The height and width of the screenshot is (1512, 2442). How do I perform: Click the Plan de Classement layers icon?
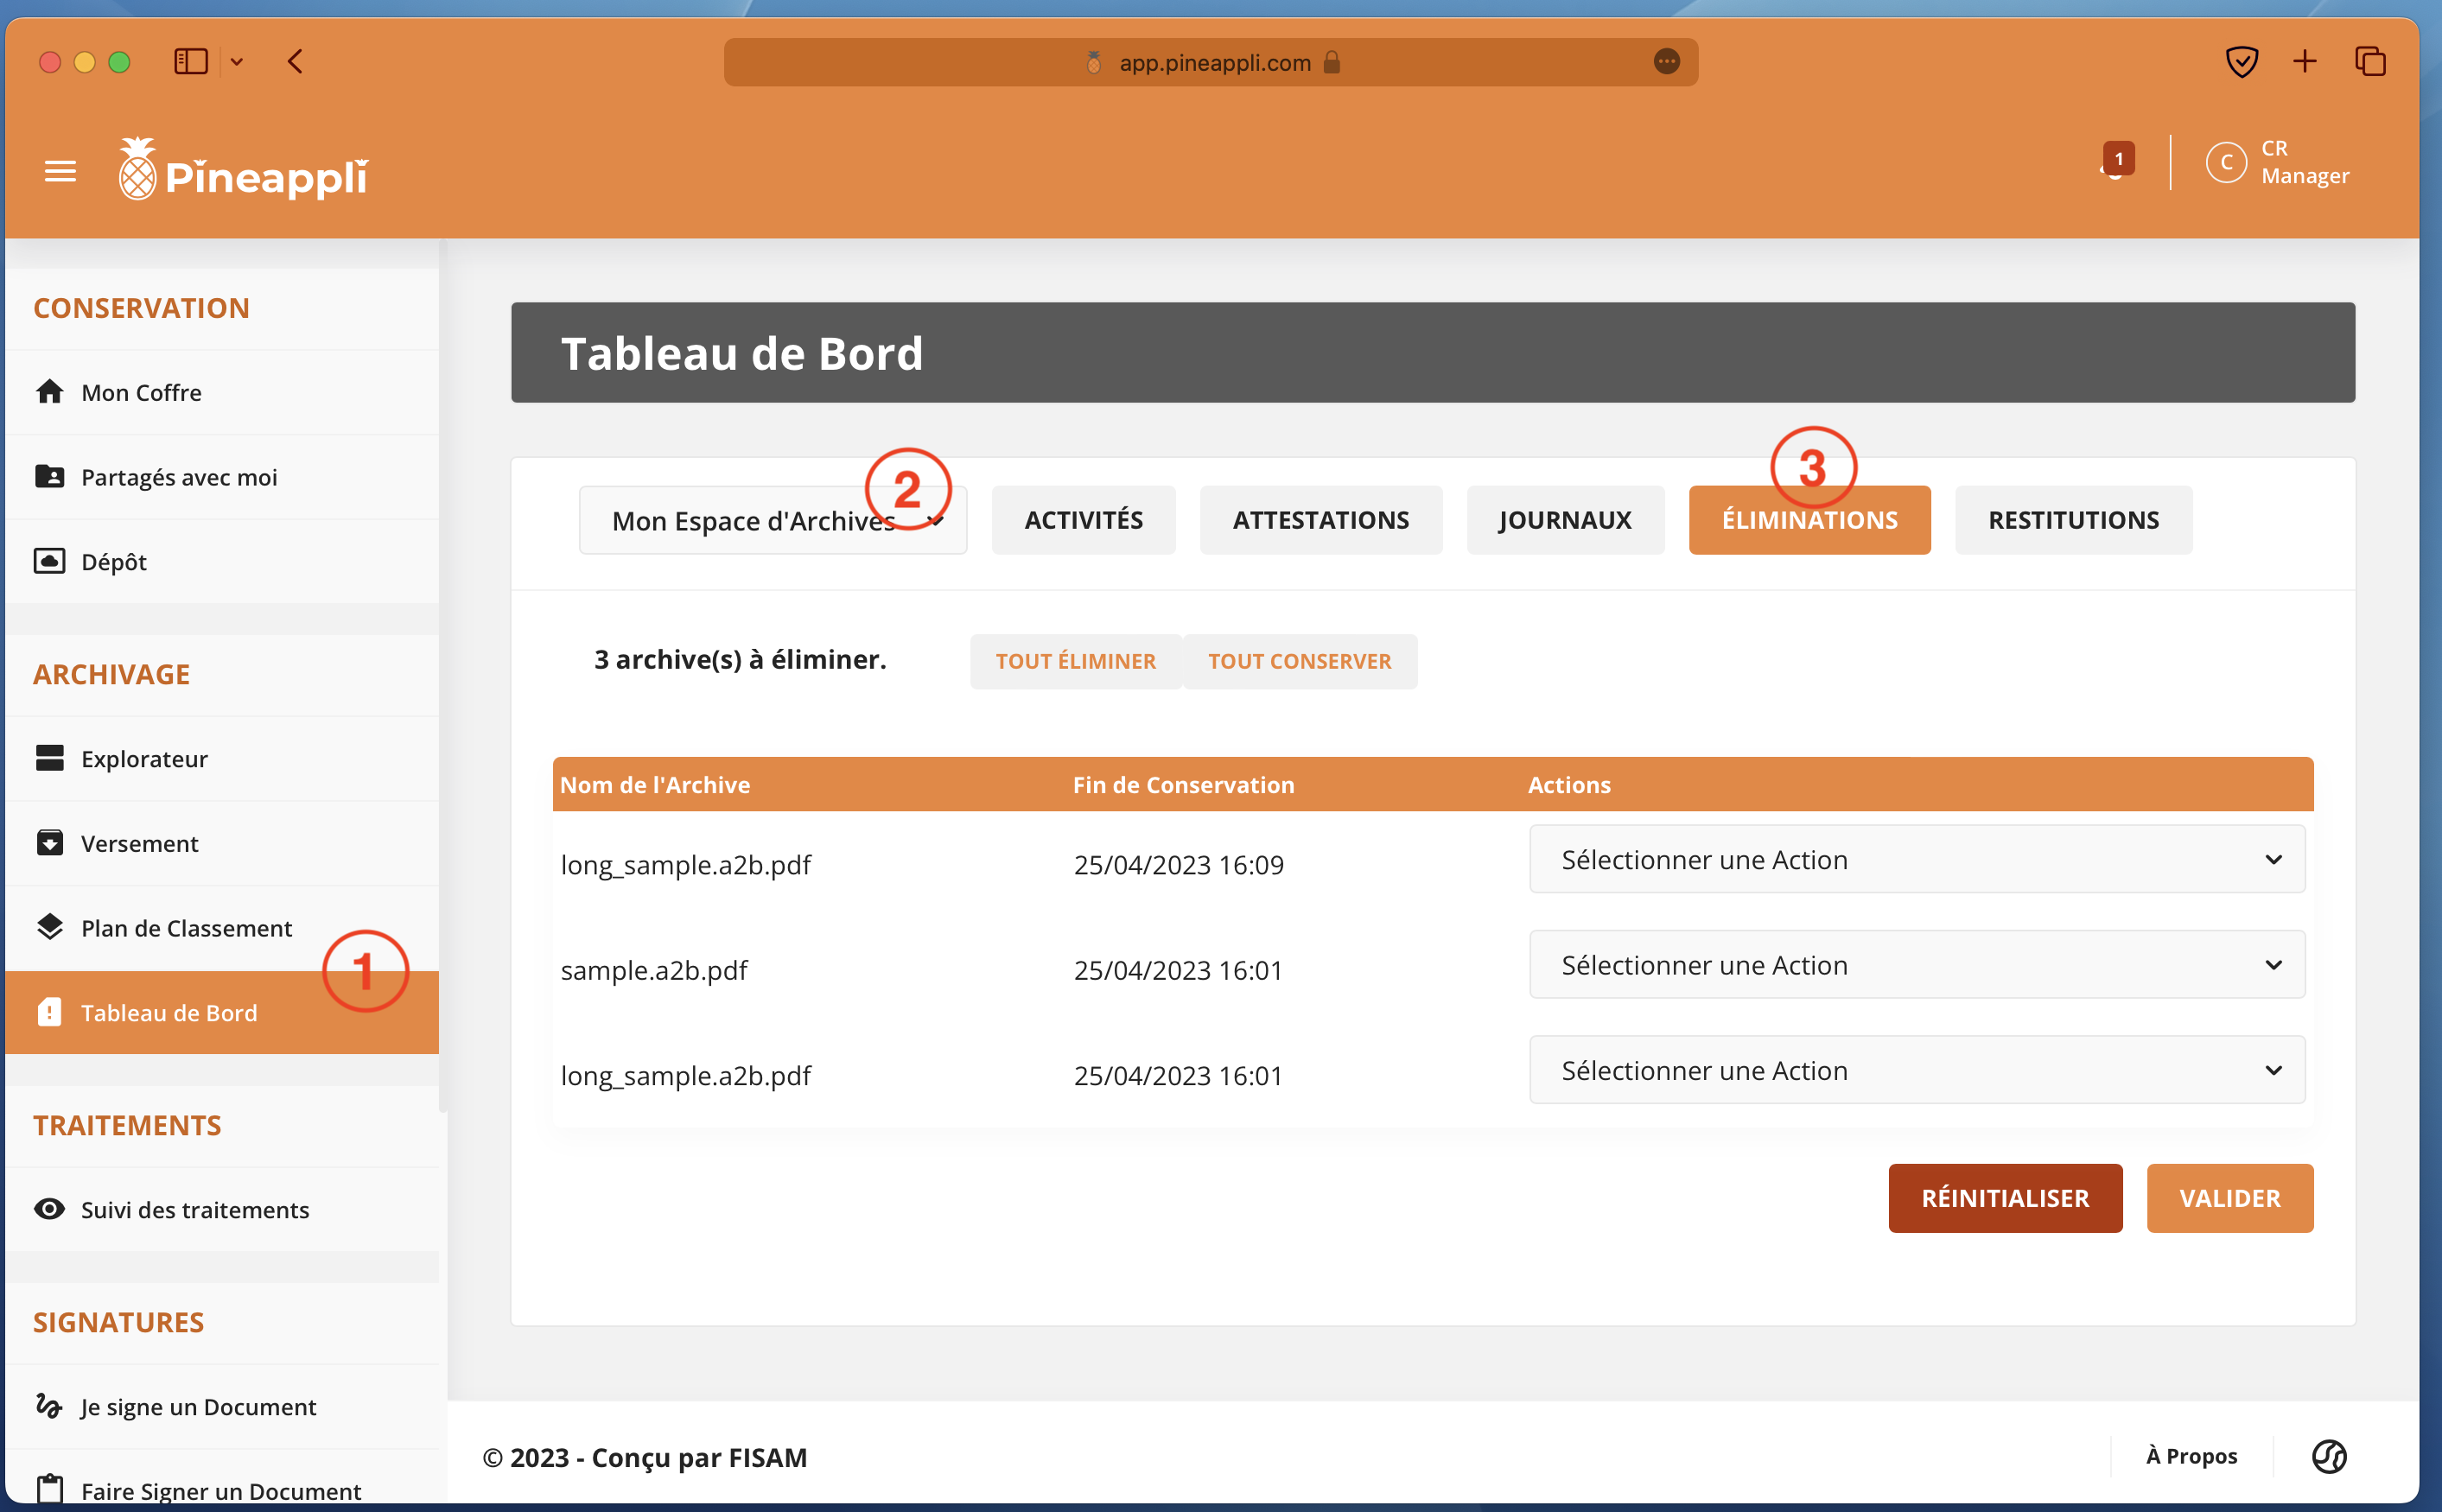pyautogui.click(x=49, y=927)
